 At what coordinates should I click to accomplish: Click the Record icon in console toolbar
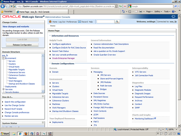pyautogui.click(x=79, y=22)
